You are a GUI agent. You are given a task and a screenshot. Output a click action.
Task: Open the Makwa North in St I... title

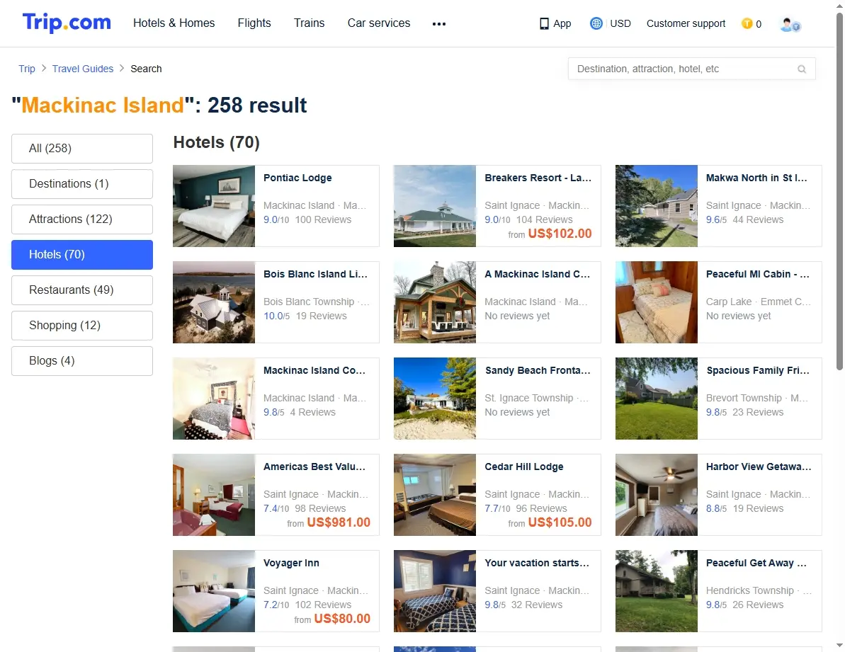pyautogui.click(x=756, y=178)
